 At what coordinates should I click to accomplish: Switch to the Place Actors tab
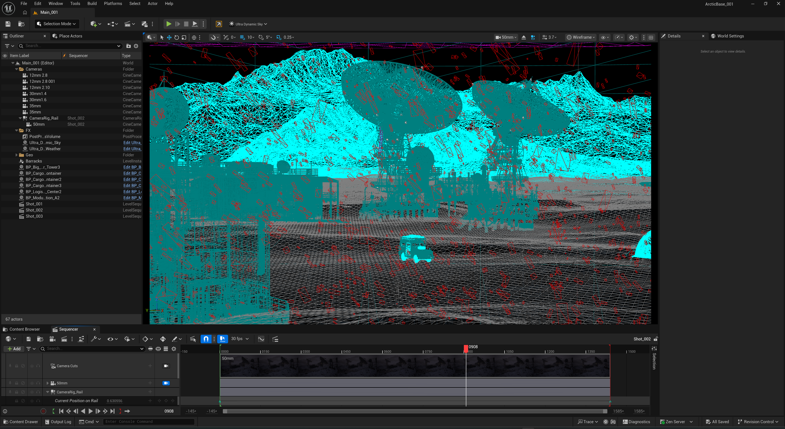point(67,36)
